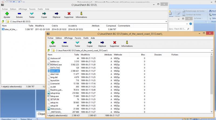
Task: Click Remplissage de forme in PowerPoint ribbon
Action: point(194,11)
